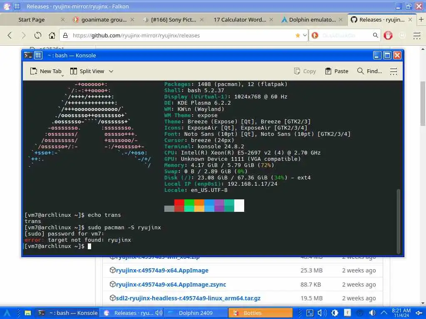
Task: Switch to the Start Page tab
Action: [31, 20]
